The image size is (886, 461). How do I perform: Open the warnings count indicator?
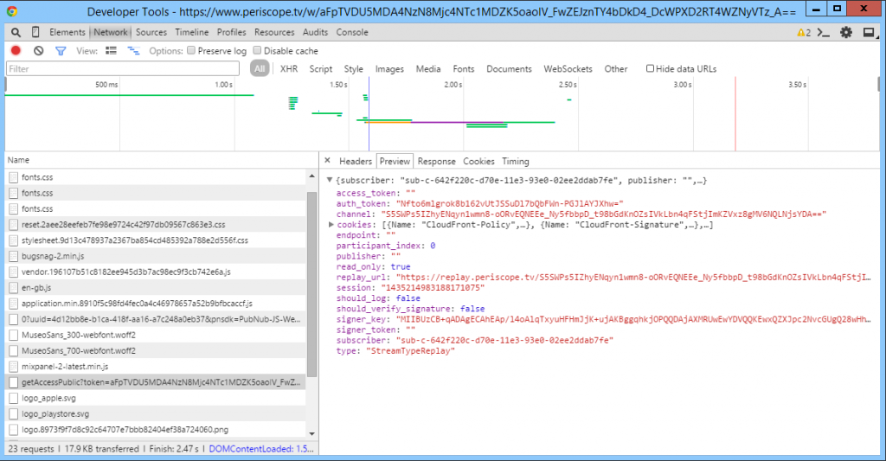(x=804, y=33)
